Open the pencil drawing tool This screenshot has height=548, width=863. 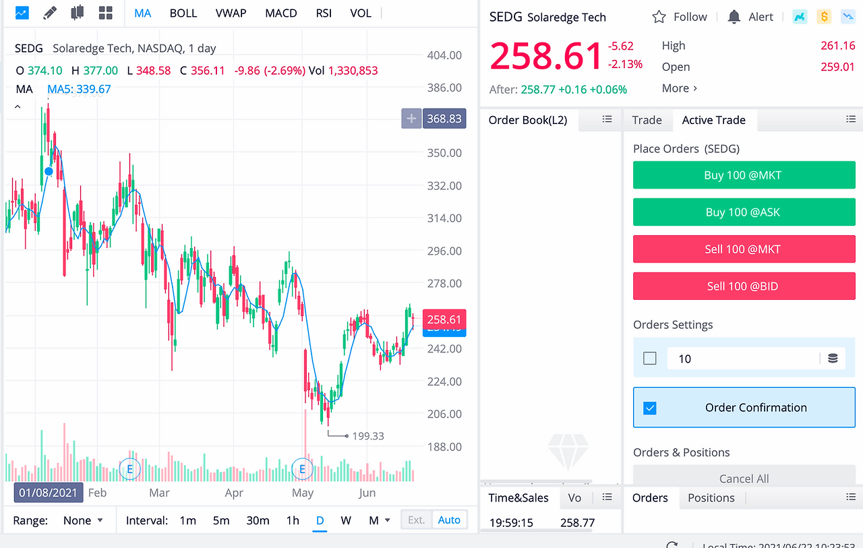click(x=50, y=13)
